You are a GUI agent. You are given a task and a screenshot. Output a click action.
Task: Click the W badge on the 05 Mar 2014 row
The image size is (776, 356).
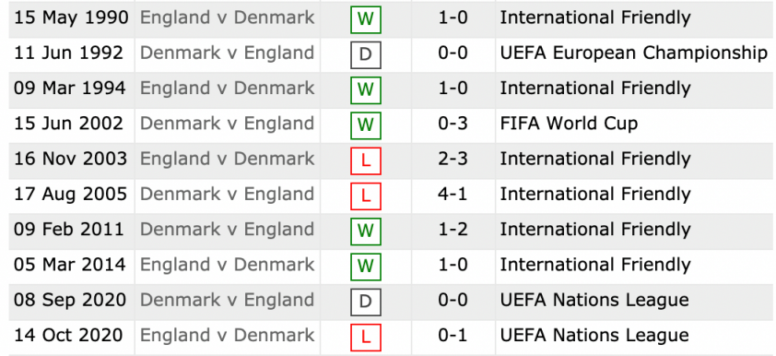pyautogui.click(x=366, y=267)
